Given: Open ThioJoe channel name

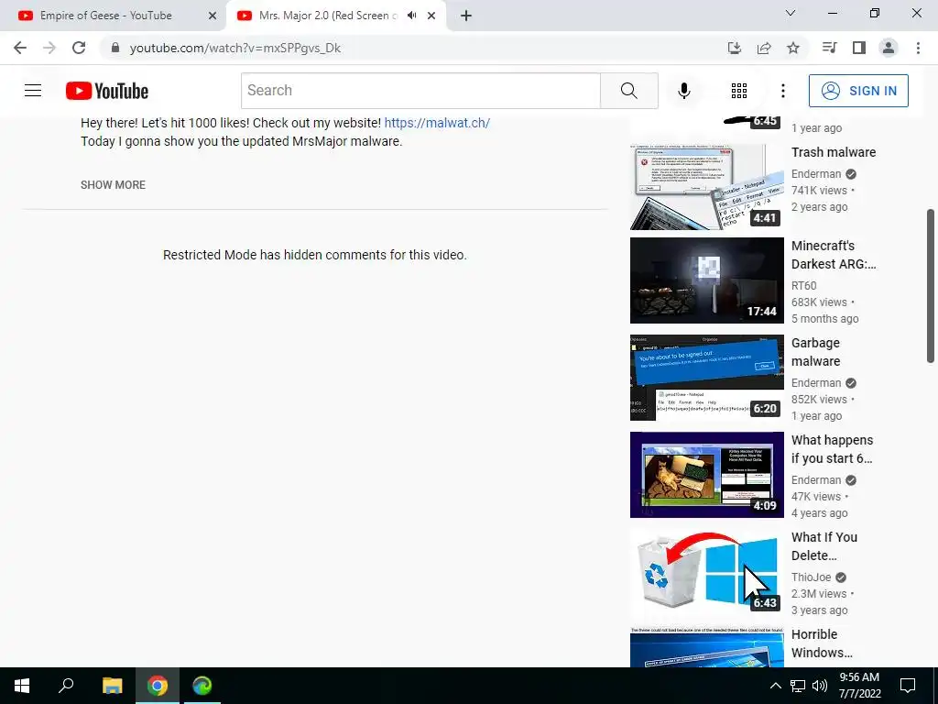Looking at the screenshot, I should (812, 577).
